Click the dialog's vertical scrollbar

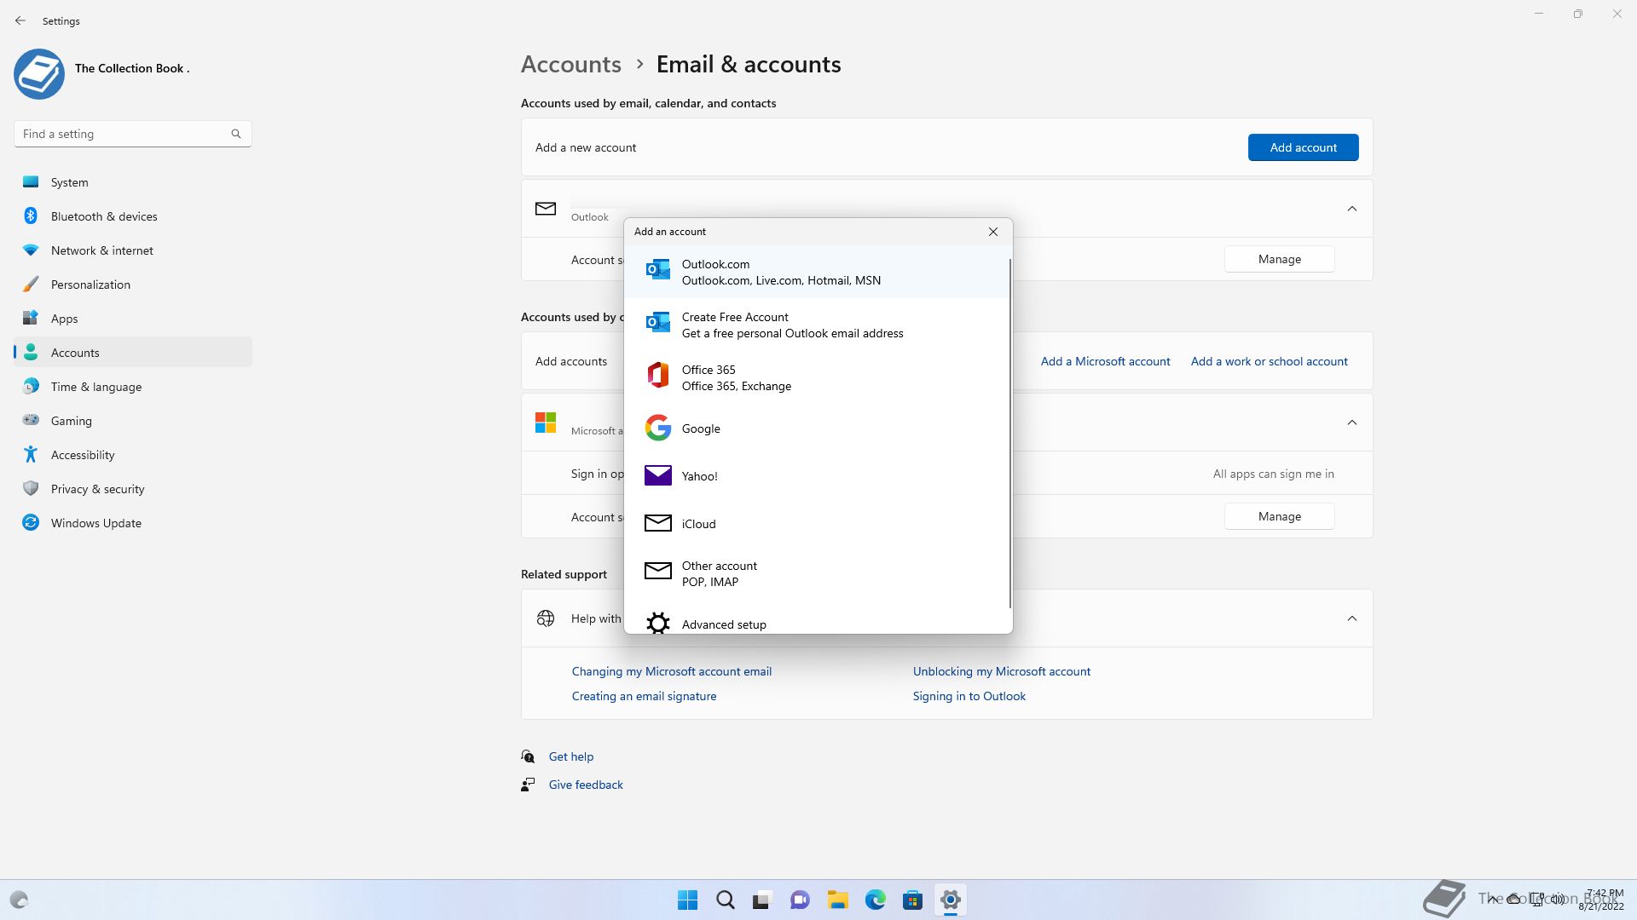[1010, 433]
